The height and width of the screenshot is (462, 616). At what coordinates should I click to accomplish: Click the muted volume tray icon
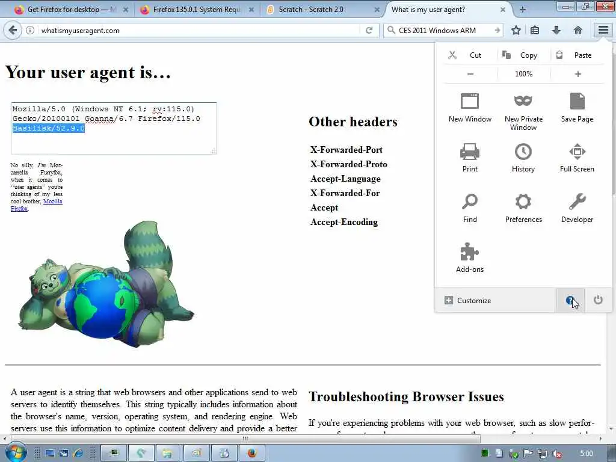click(x=556, y=454)
